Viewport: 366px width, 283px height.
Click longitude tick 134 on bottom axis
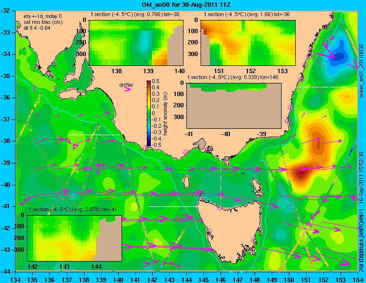pyautogui.click(x=15, y=280)
